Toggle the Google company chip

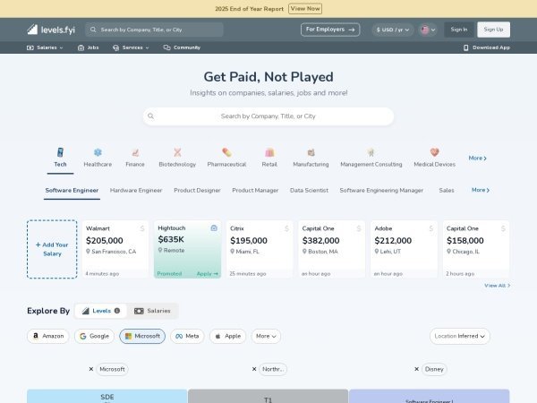point(94,336)
